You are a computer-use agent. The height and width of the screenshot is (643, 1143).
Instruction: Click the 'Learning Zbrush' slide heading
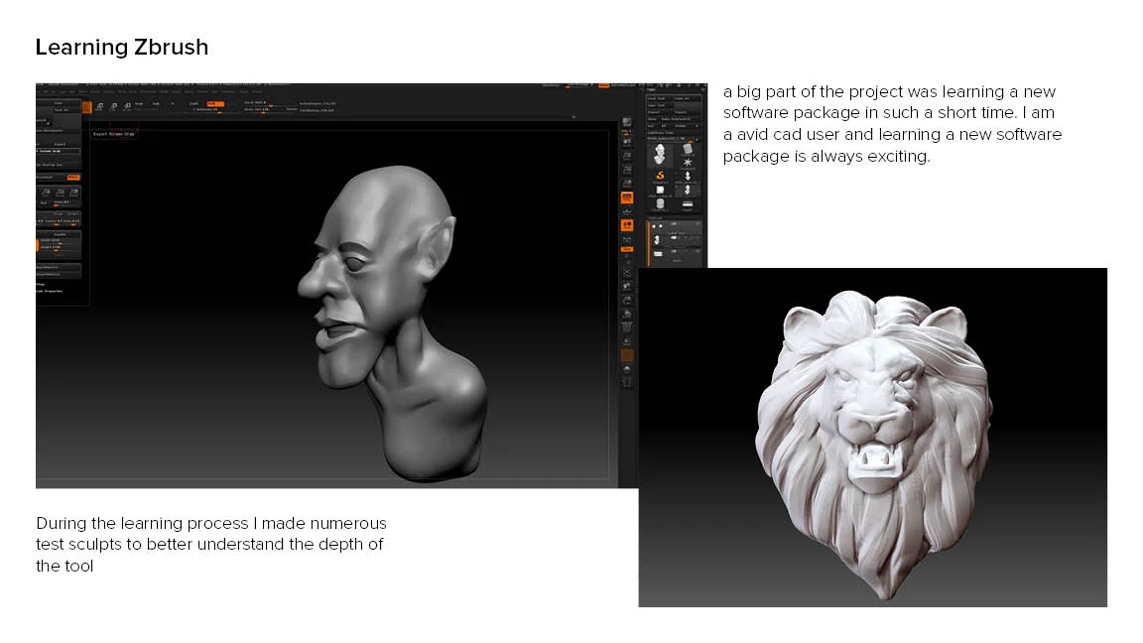[x=122, y=47]
